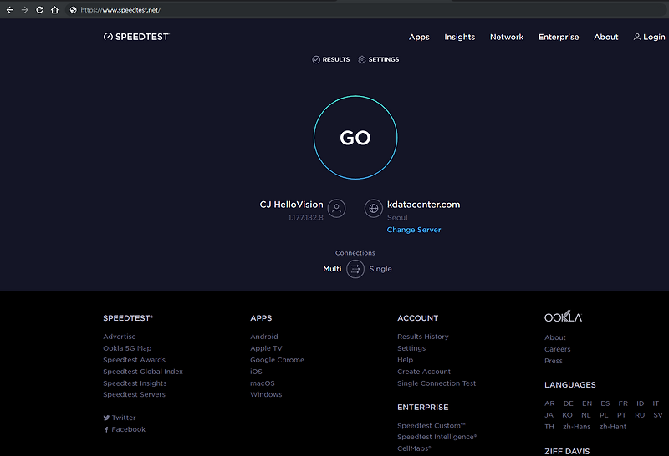Click the browser back arrow
Image resolution: width=669 pixels, height=456 pixels.
click(x=9, y=10)
